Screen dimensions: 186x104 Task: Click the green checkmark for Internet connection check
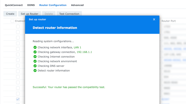coord(35,57)
